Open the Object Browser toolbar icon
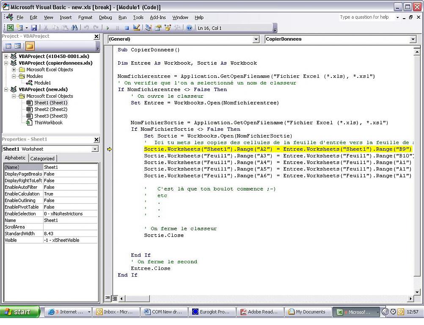The width and height of the screenshot is (424, 325). [x=168, y=28]
